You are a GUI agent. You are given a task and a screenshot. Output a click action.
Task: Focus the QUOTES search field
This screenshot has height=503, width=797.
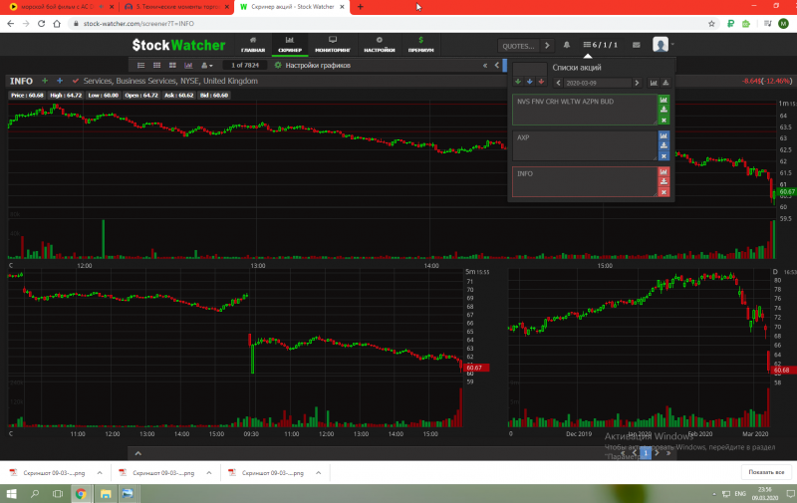(x=518, y=46)
